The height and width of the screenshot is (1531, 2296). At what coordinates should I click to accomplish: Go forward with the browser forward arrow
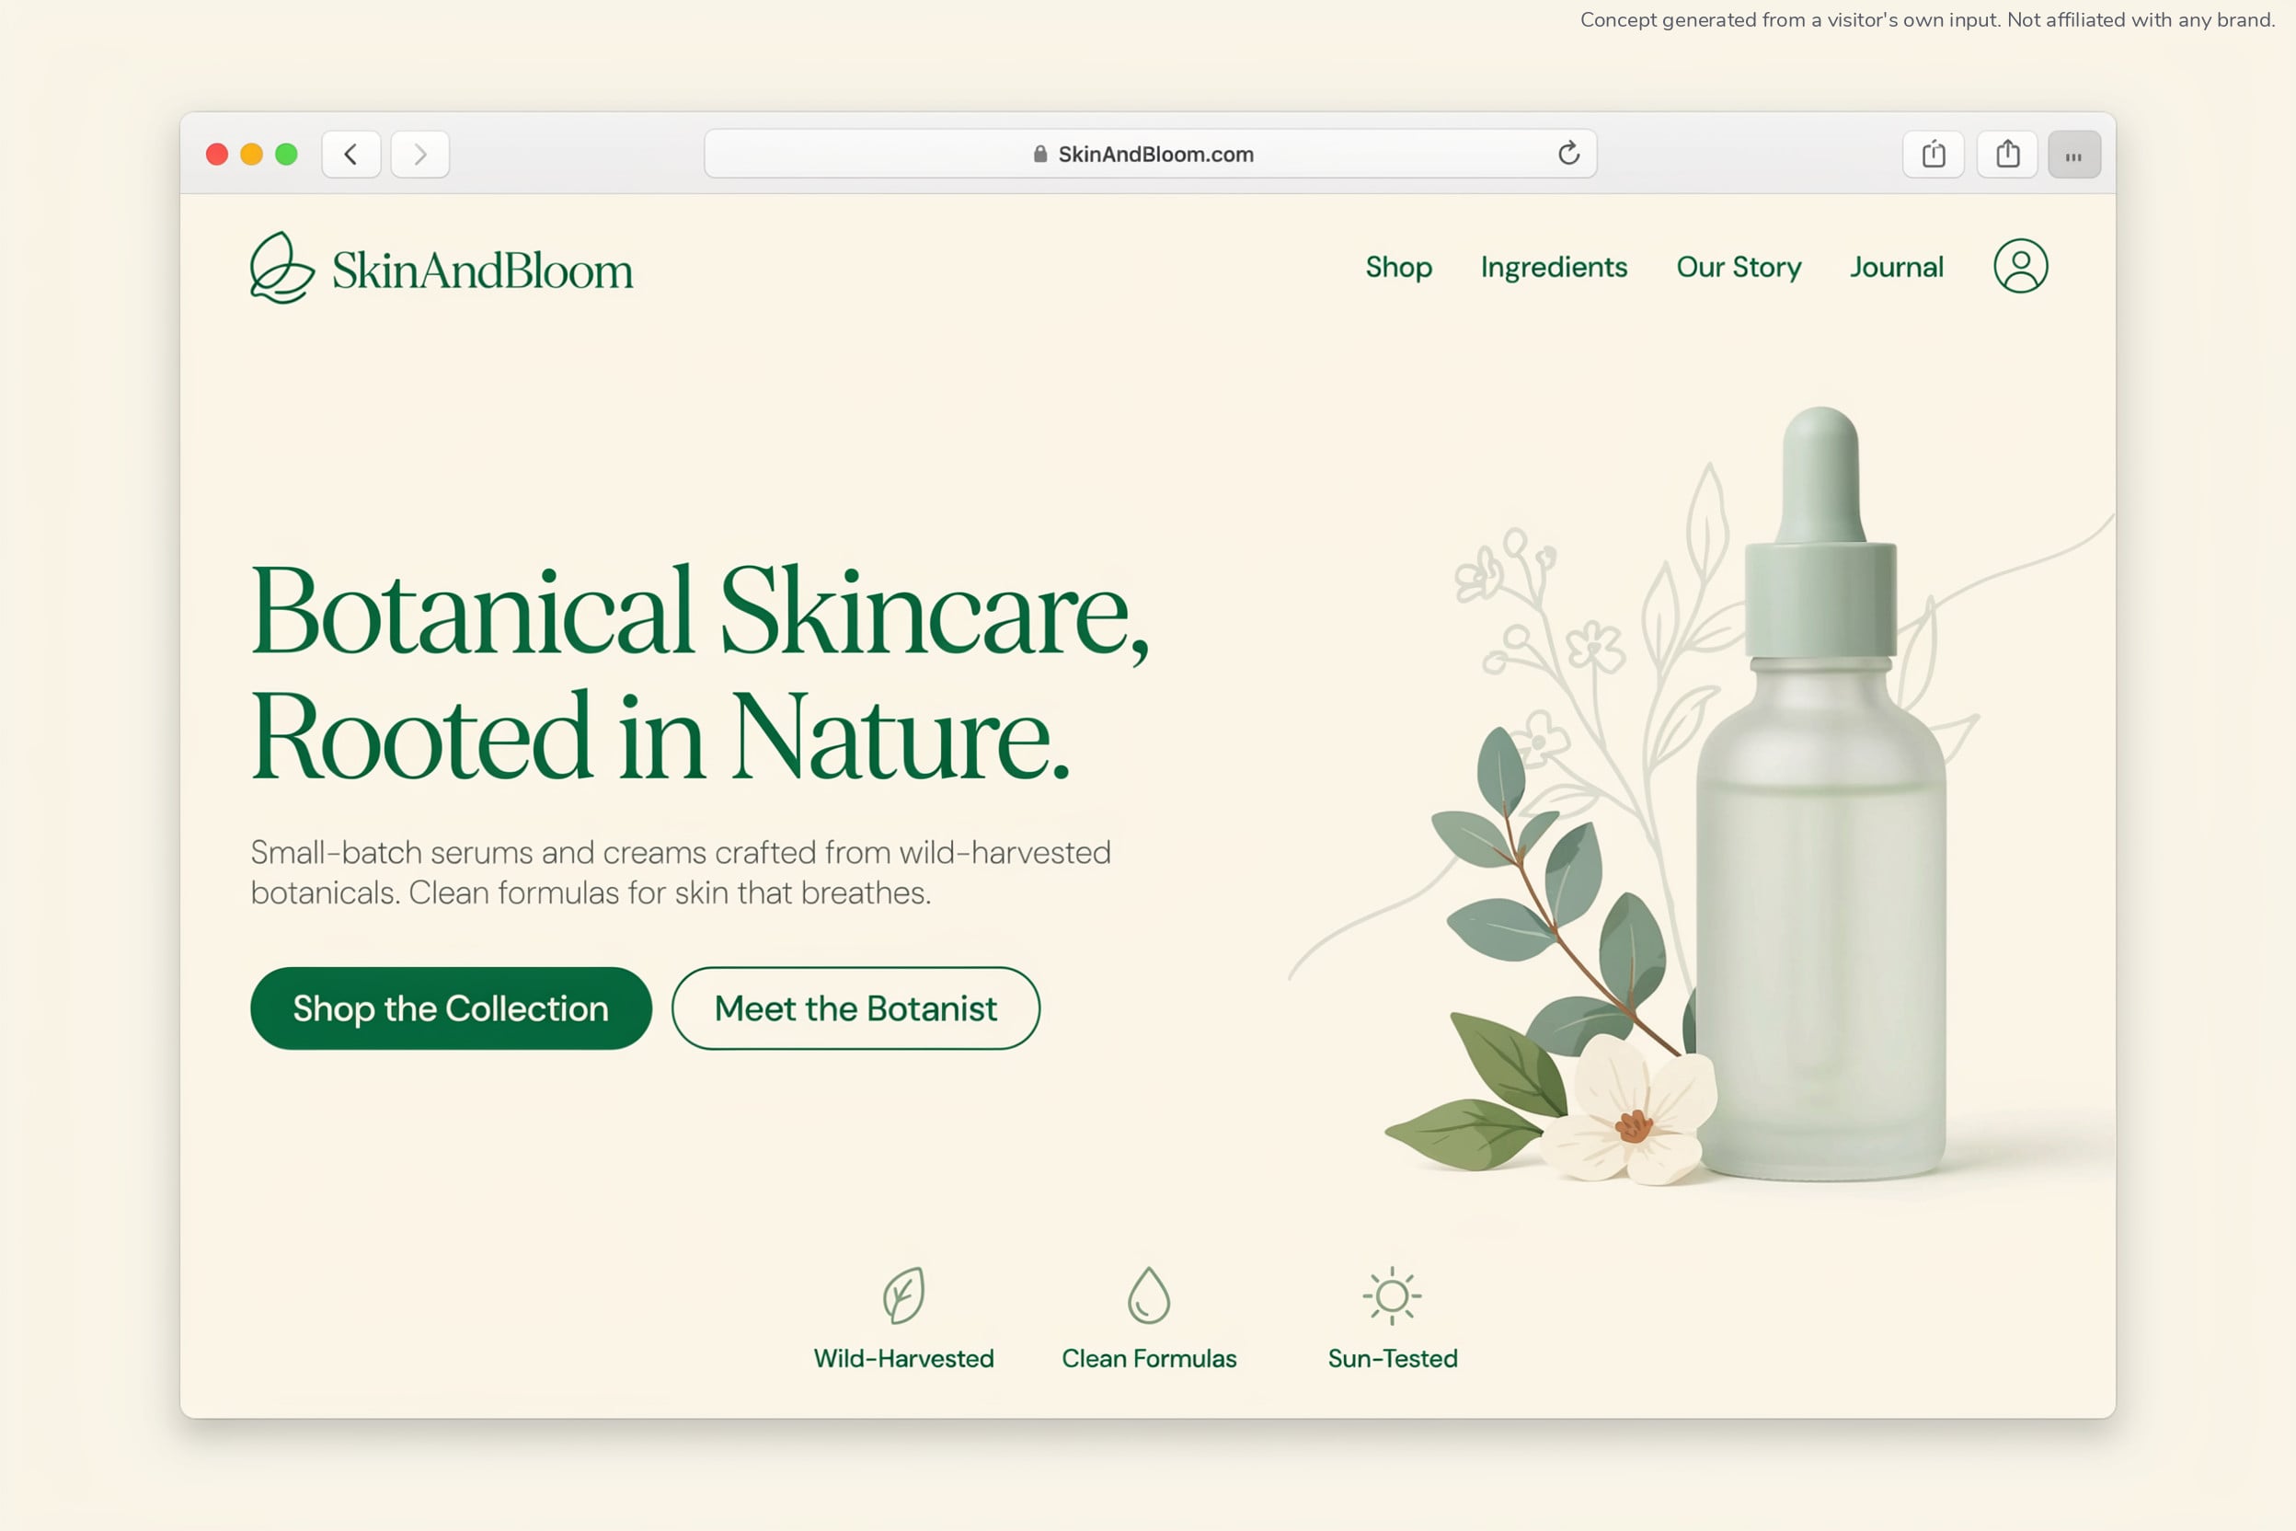419,155
